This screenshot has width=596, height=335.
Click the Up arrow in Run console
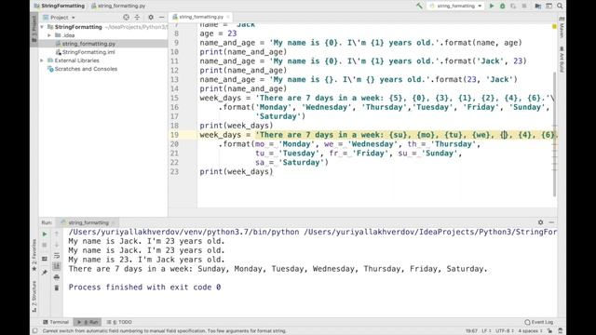tap(57, 234)
